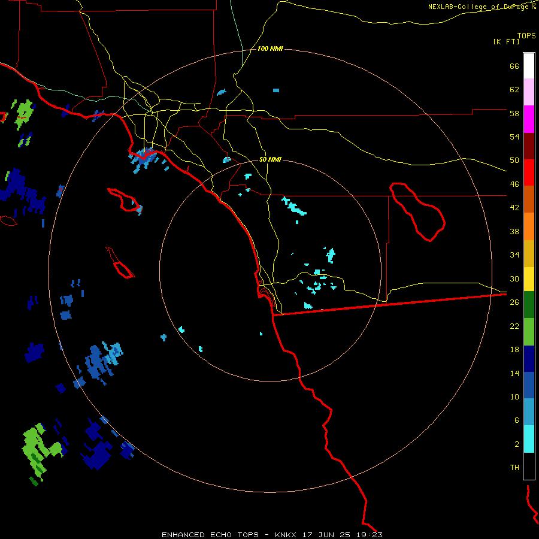Choose the maroon legend swatch
Viewport: 539px width, 539px height.
(529, 147)
